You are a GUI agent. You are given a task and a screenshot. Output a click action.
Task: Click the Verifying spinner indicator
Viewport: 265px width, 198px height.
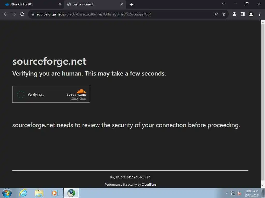pyautogui.click(x=21, y=94)
